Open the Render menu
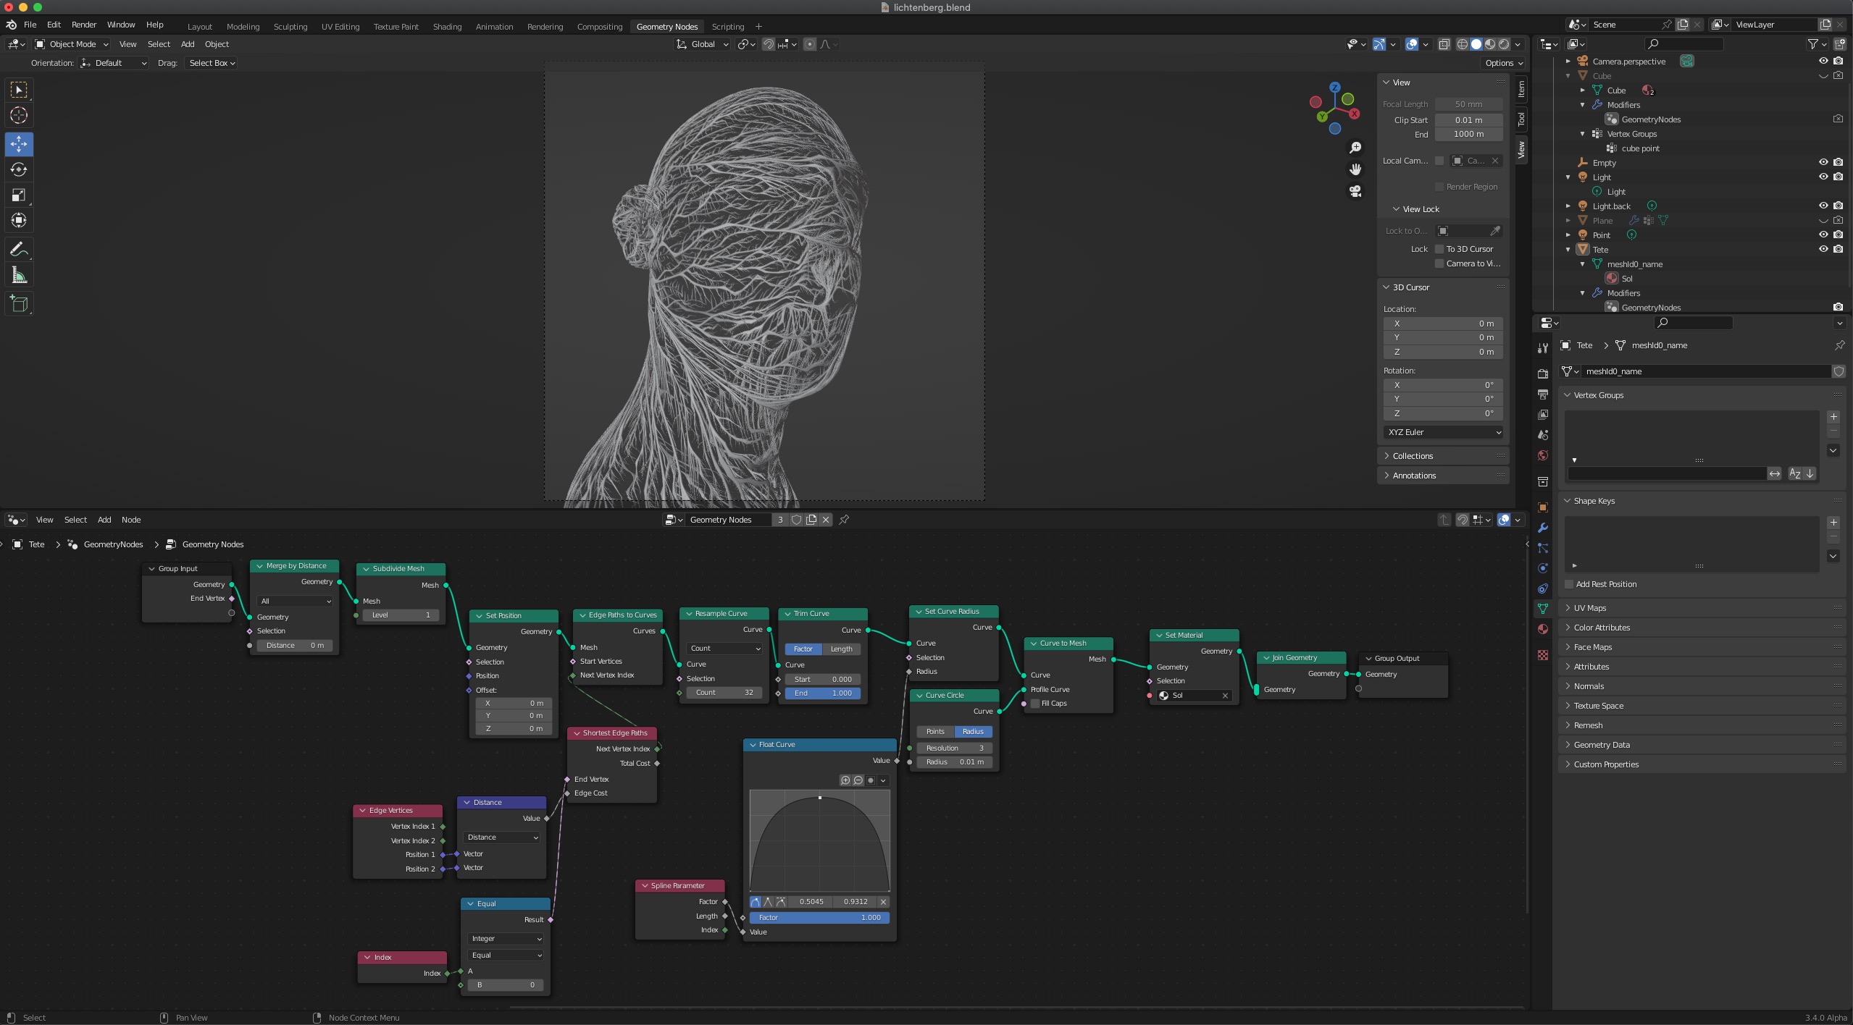This screenshot has width=1853, height=1025. tap(84, 25)
